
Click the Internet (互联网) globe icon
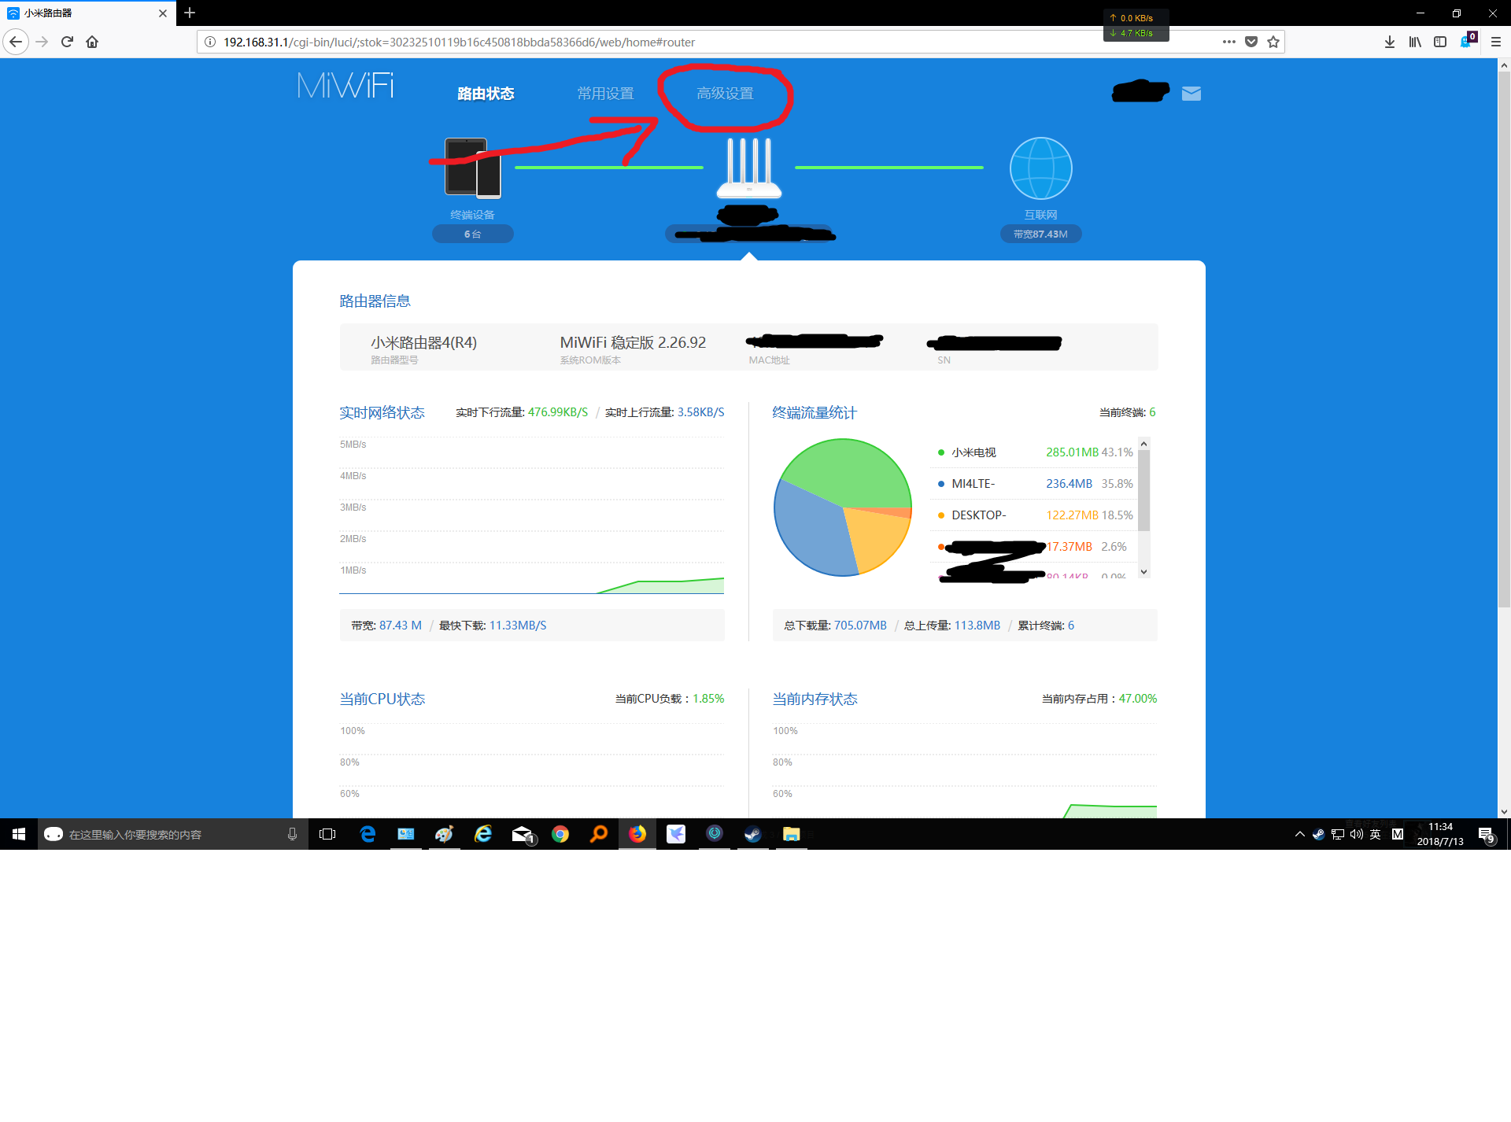(x=1040, y=168)
